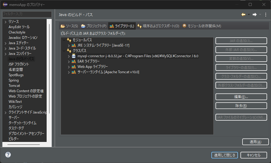Viewport: 271px width, 163px height.
Task: Select Tomcat in the sidebar
Action: 14,86
